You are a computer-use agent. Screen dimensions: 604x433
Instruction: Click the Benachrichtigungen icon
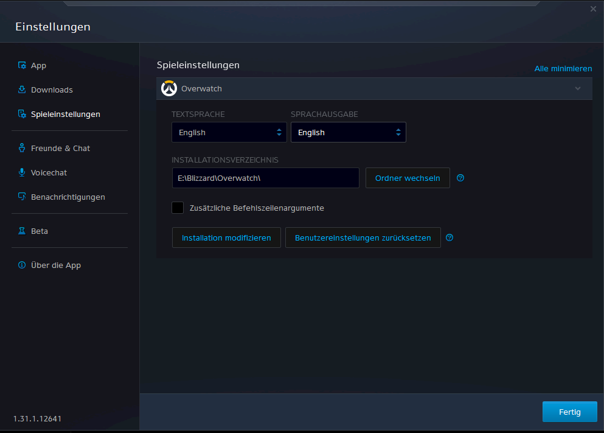point(22,197)
